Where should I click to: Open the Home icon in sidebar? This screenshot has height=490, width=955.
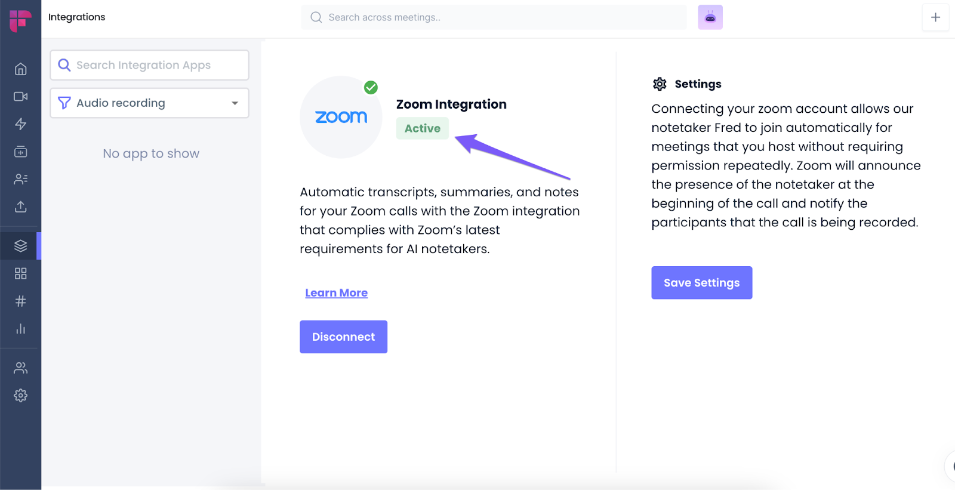coord(20,69)
